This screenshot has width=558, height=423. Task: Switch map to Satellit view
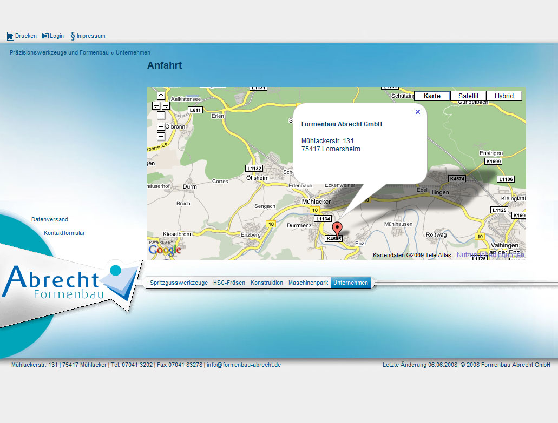tap(468, 96)
